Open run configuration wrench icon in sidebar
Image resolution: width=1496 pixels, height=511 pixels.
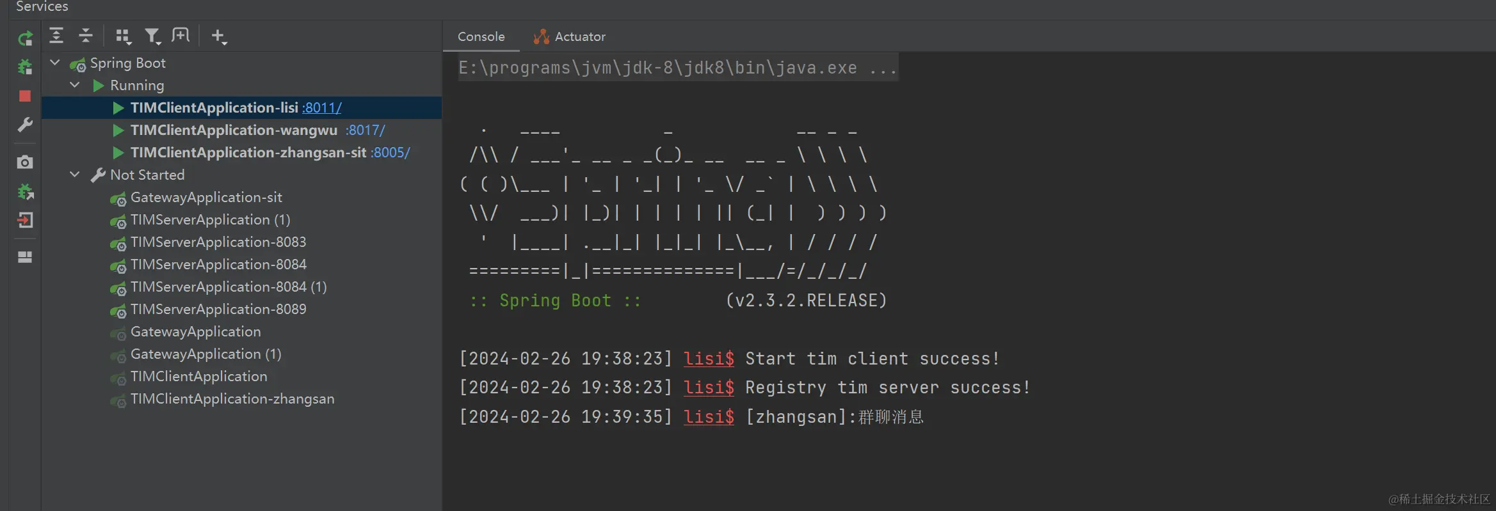25,125
